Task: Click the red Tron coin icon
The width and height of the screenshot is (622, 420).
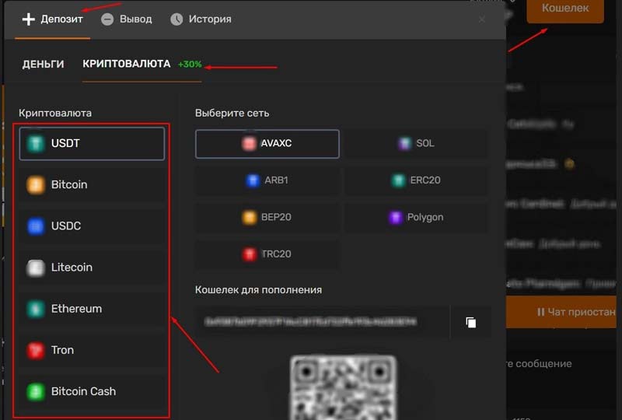Action: pyautogui.click(x=35, y=350)
